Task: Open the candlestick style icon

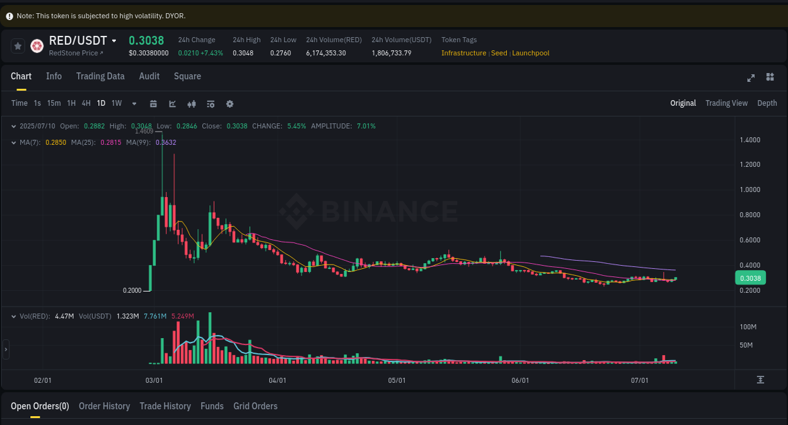Action: [192, 103]
